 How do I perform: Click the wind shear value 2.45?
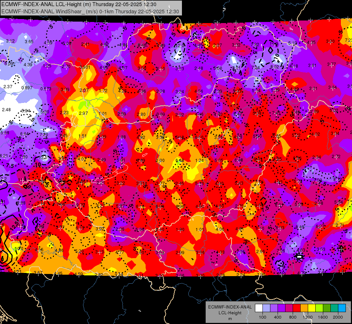click(179, 184)
